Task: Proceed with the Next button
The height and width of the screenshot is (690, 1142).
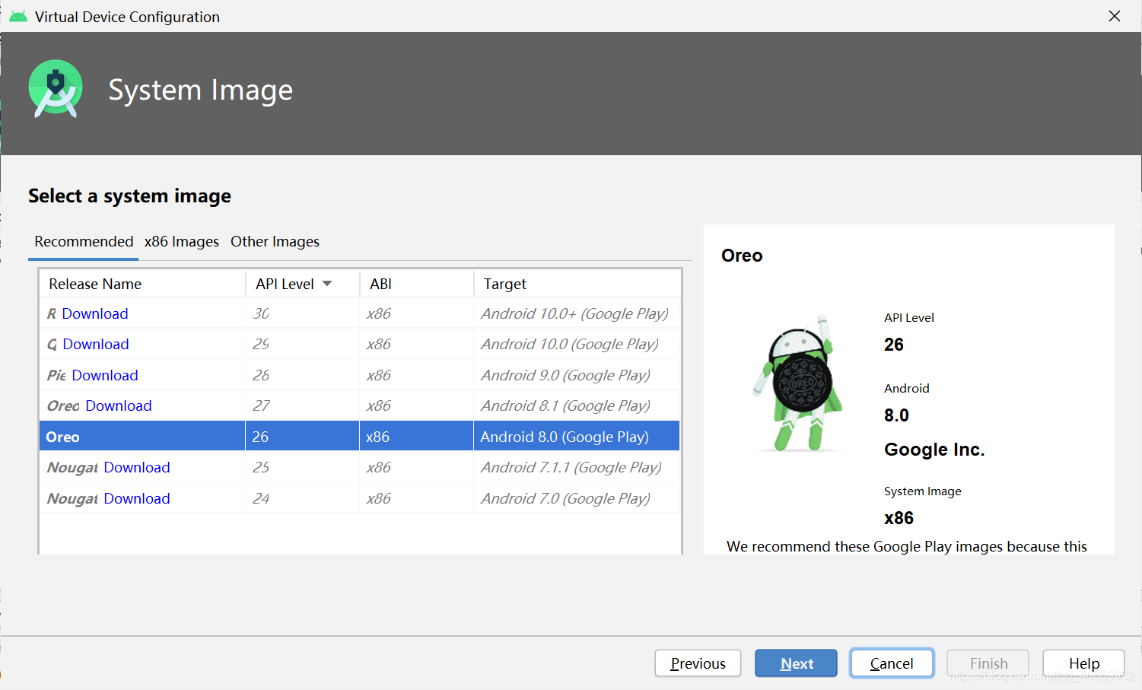Action: pos(797,663)
